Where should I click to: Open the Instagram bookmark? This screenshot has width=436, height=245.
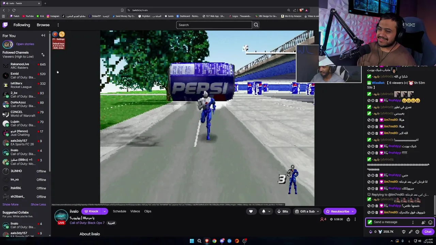(53, 16)
